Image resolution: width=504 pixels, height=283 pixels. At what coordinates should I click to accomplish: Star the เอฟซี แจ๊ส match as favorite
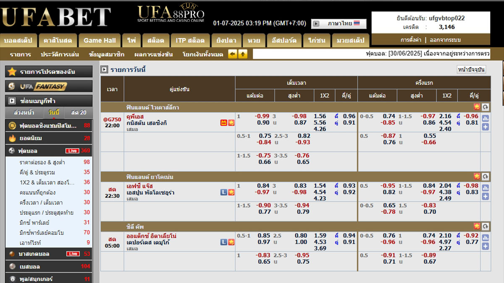point(231,192)
